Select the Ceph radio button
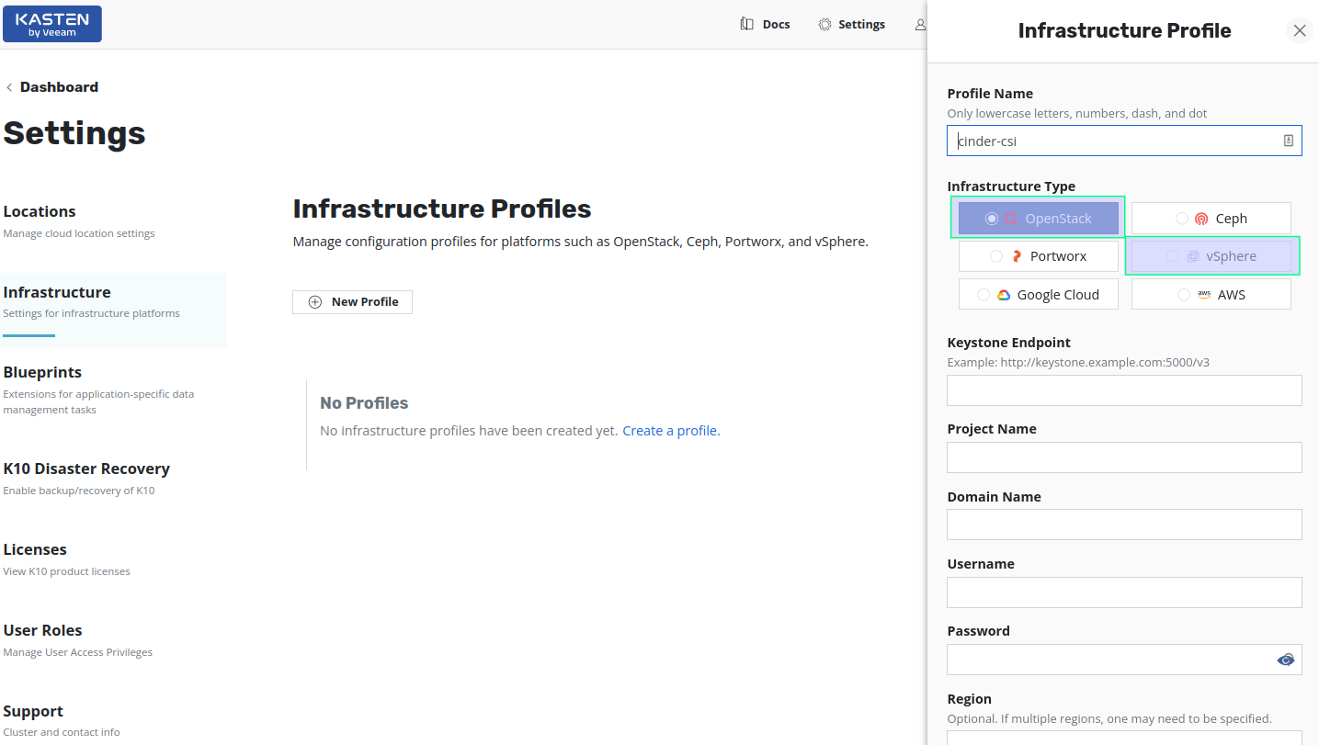 pyautogui.click(x=1182, y=219)
